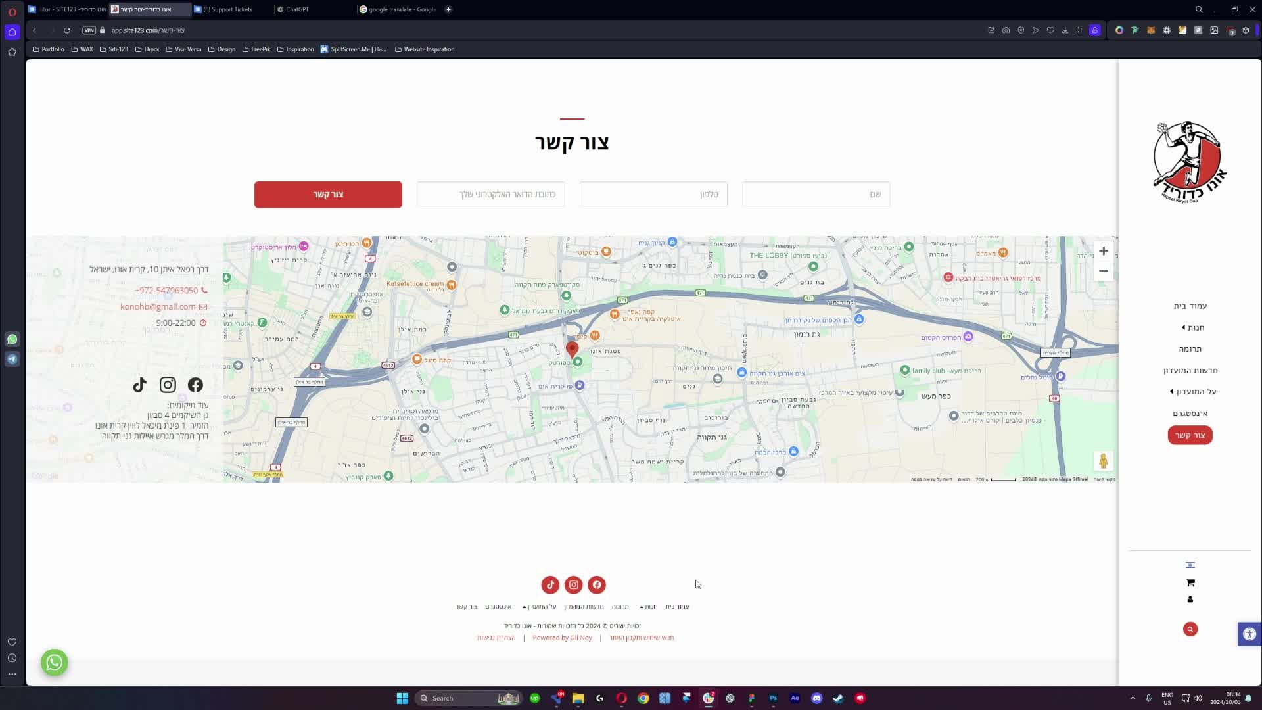Click the red צור קשר submit button

point(328,195)
